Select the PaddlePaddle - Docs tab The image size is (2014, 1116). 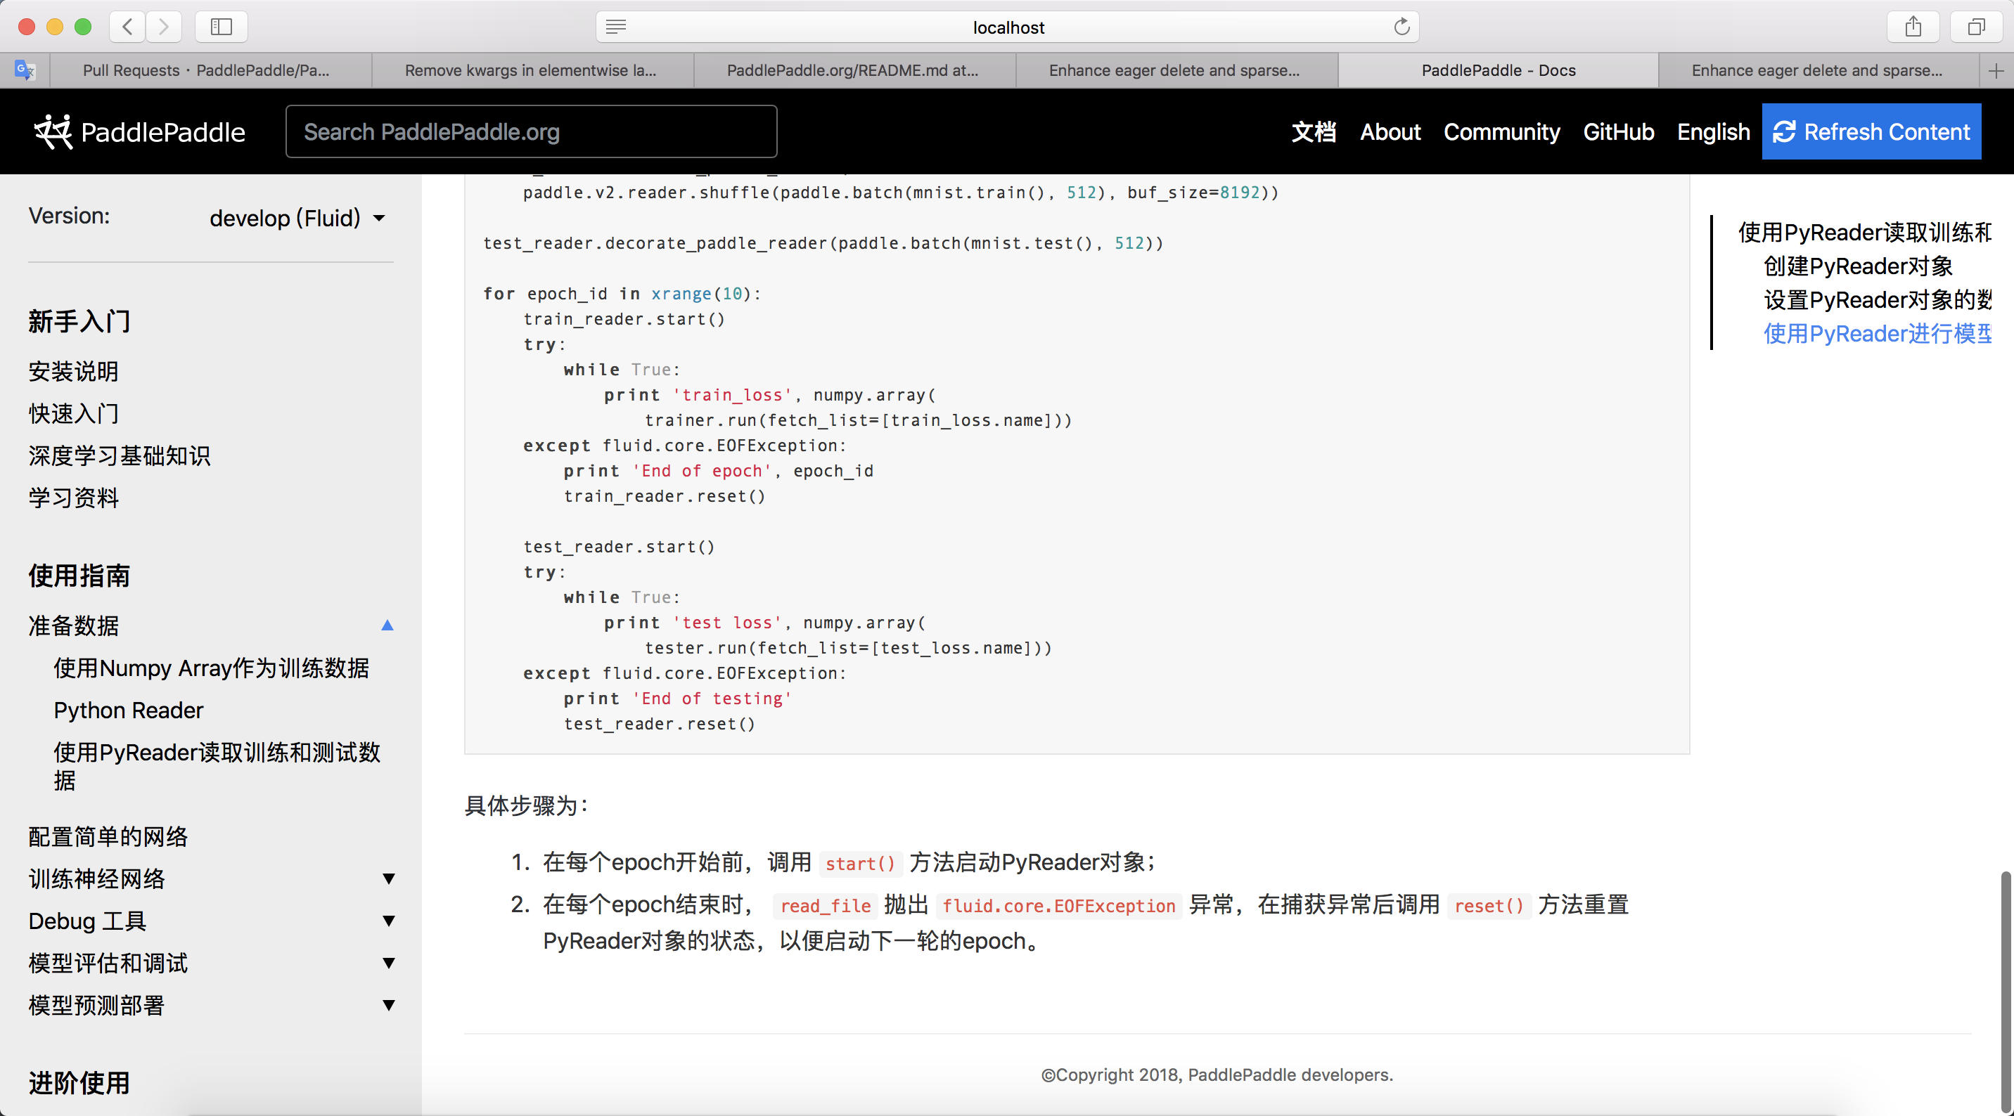(x=1498, y=70)
